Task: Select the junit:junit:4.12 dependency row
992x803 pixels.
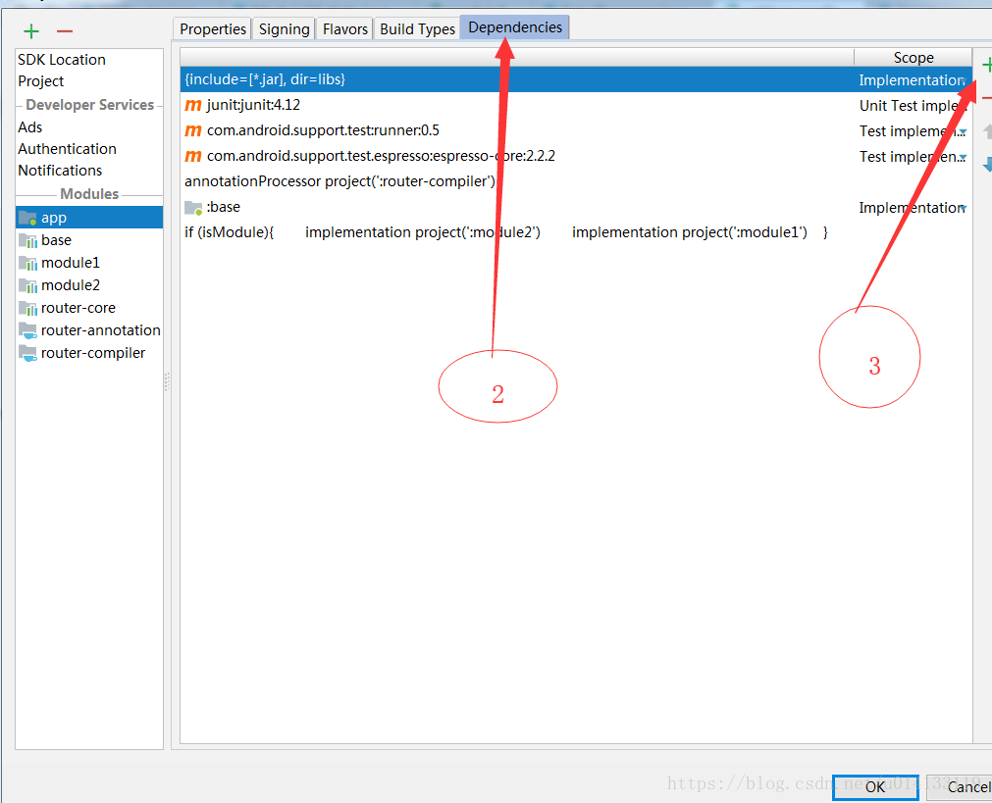Action: pyautogui.click(x=576, y=105)
